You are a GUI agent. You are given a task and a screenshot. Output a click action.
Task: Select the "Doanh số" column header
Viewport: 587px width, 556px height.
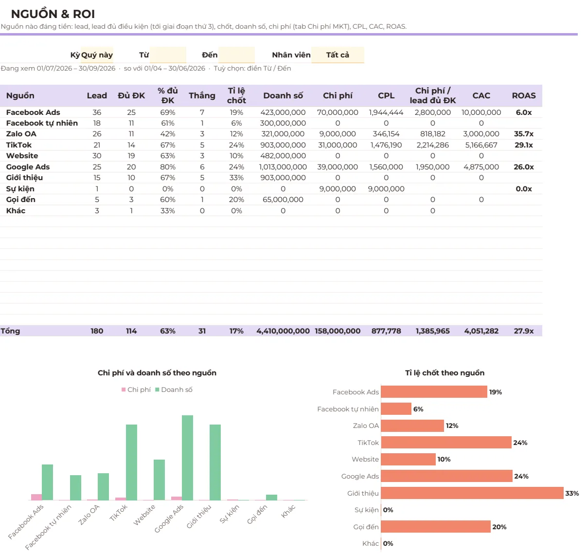click(x=283, y=95)
